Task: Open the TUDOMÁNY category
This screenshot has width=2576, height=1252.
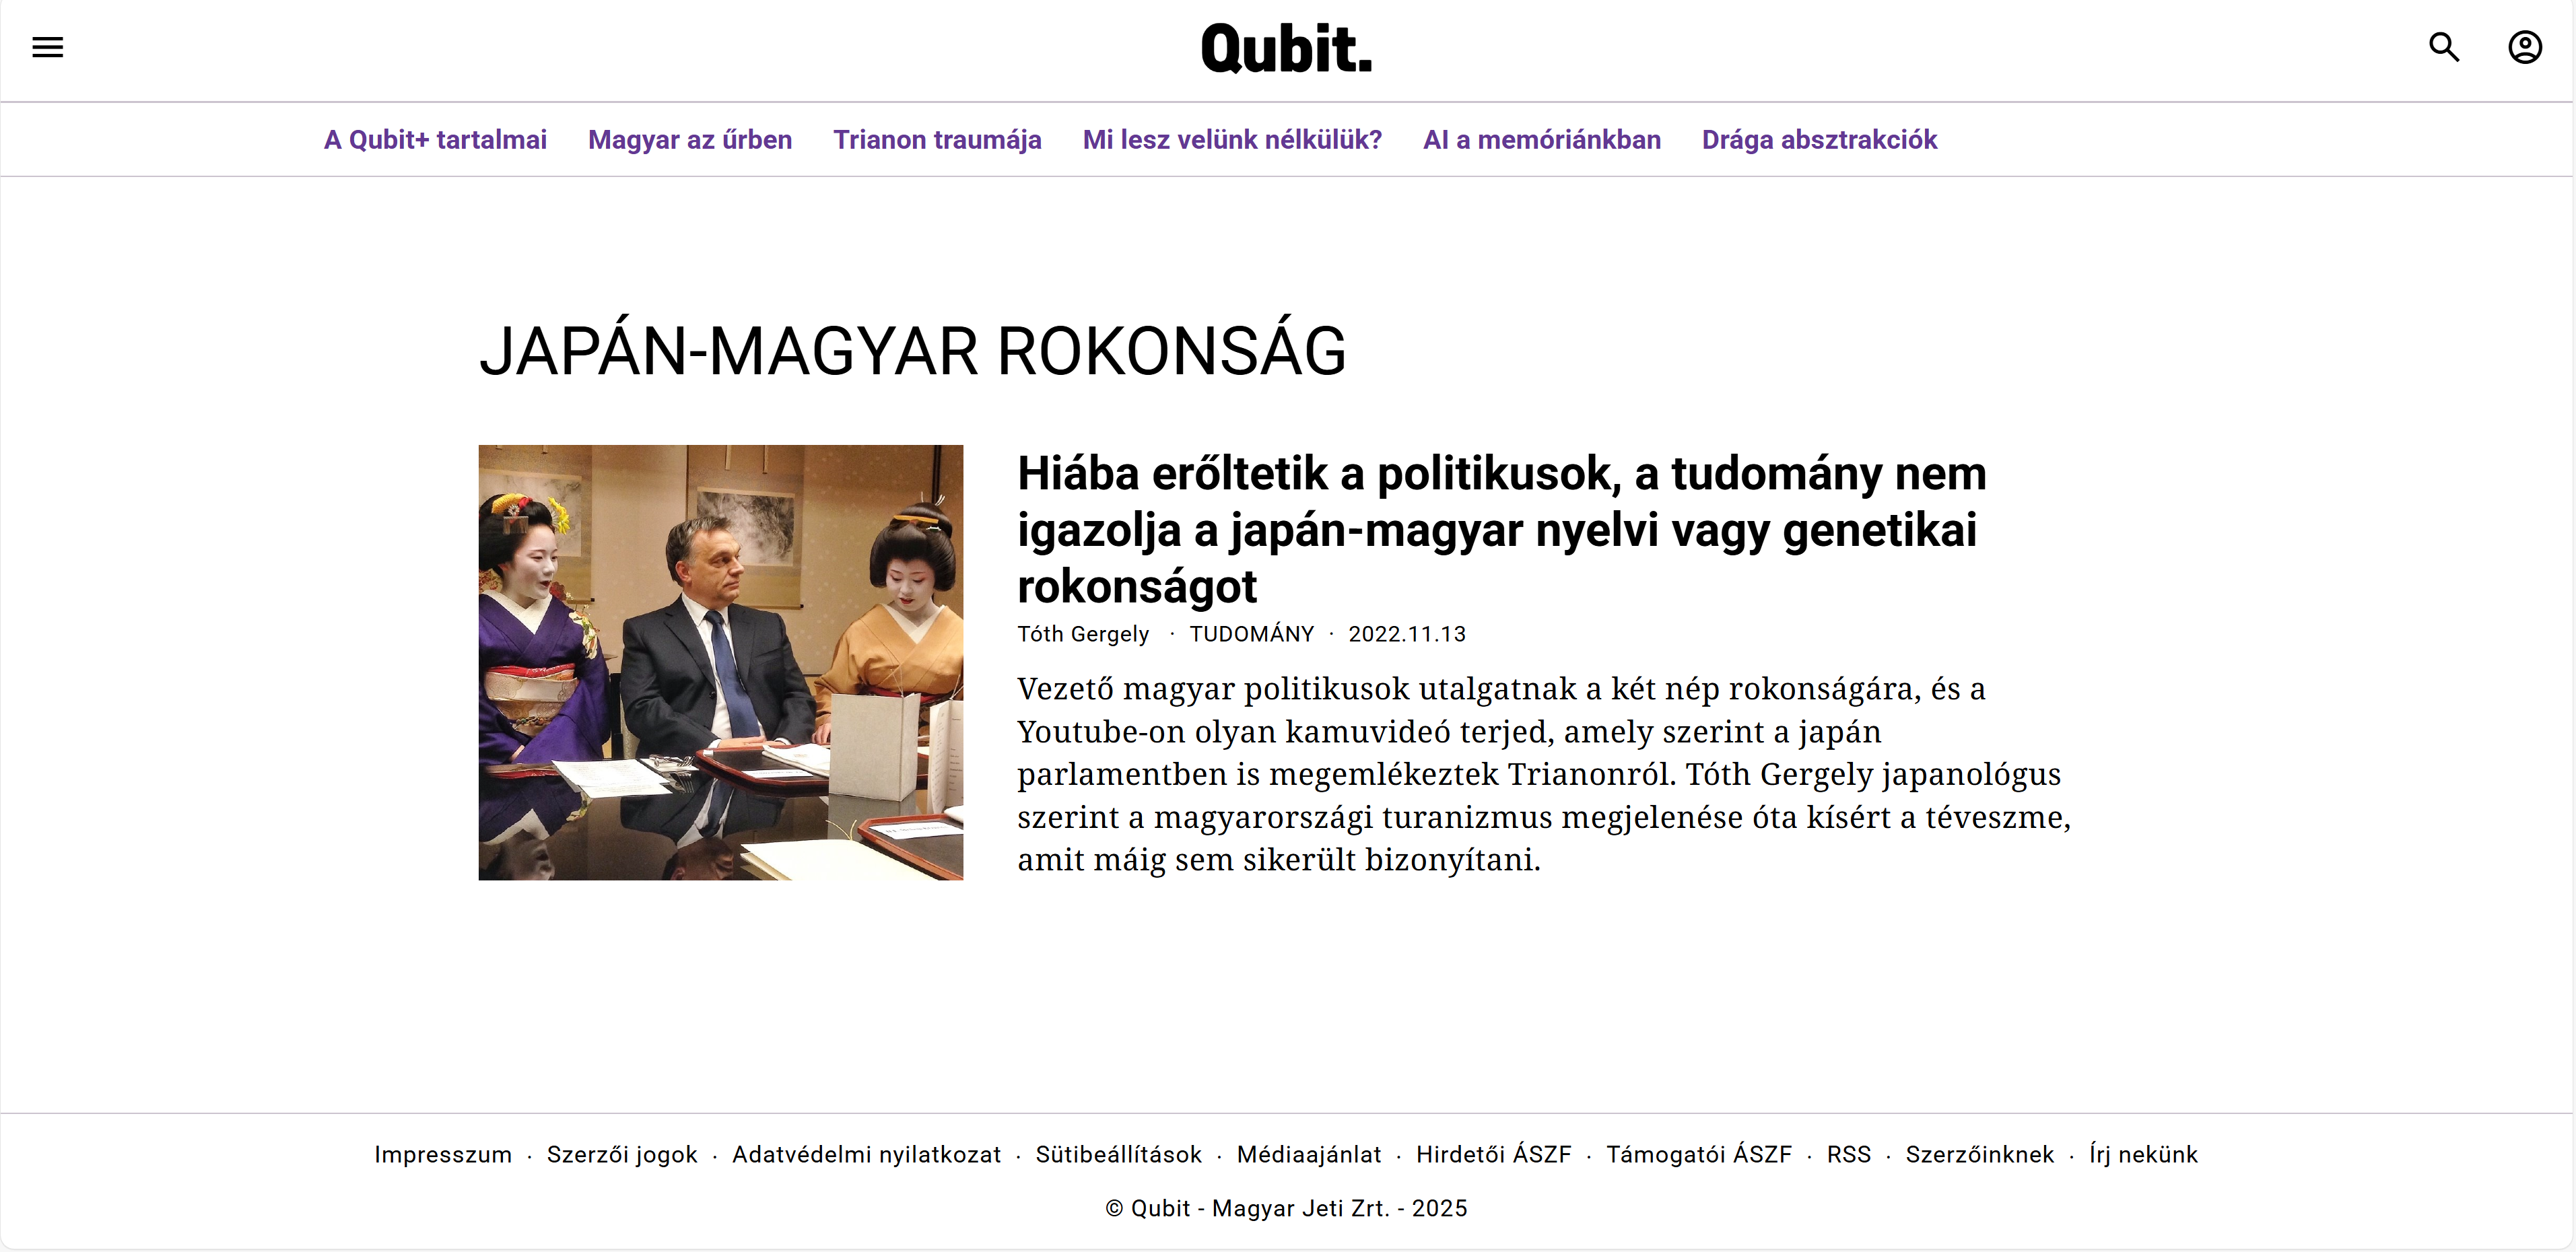Action: (x=1251, y=634)
